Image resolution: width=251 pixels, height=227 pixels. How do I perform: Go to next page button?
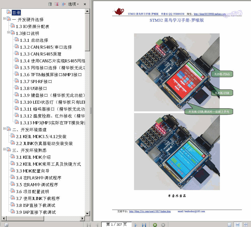point(136,225)
